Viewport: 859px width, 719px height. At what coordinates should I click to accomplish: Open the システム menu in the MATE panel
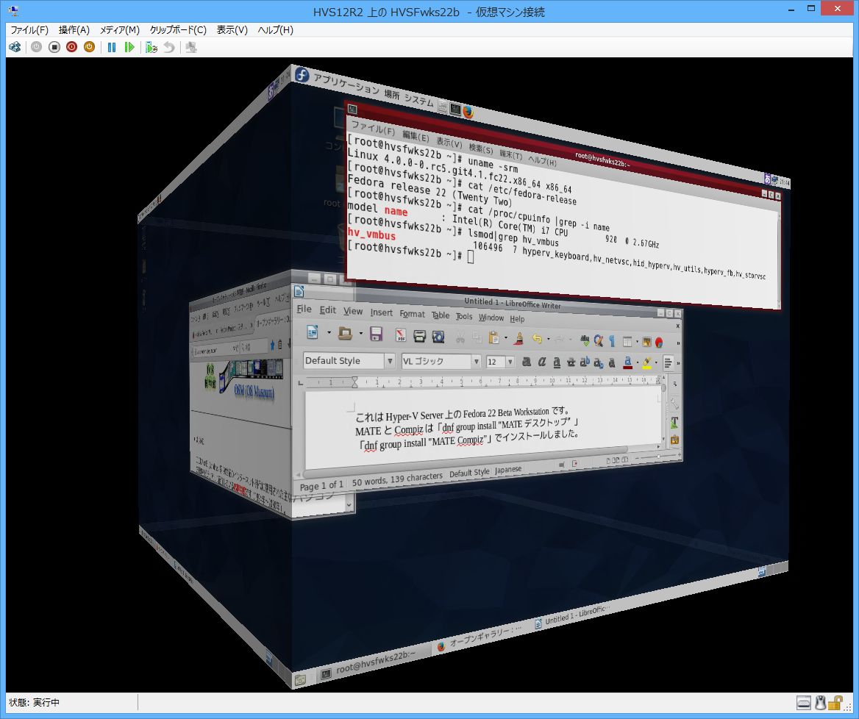pyautogui.click(x=419, y=101)
